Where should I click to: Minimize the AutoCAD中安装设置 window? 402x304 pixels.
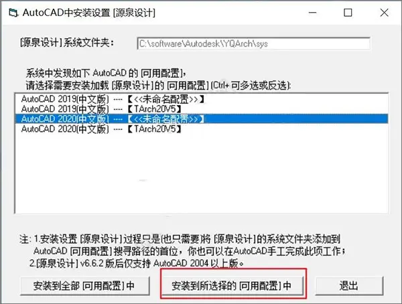click(x=312, y=13)
